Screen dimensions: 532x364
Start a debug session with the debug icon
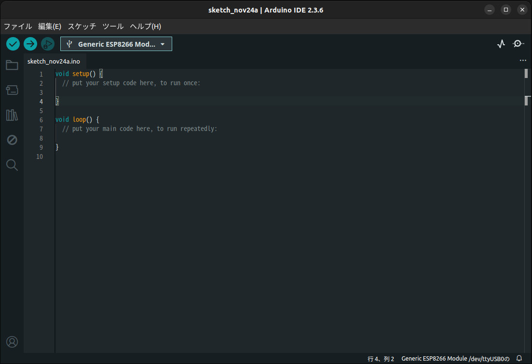(47, 44)
